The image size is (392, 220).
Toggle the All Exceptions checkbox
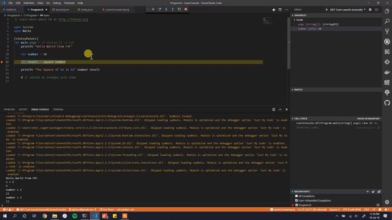click(296, 196)
